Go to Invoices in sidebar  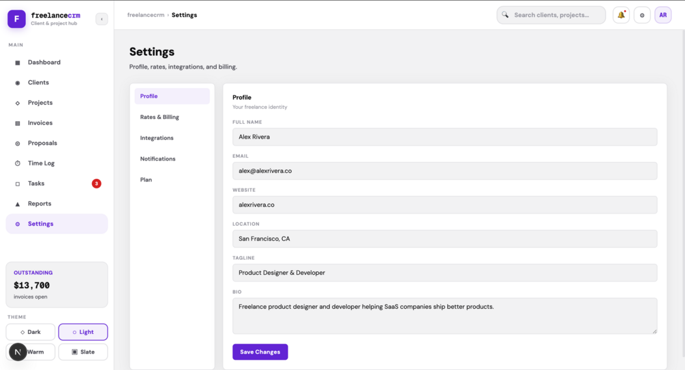coord(40,123)
